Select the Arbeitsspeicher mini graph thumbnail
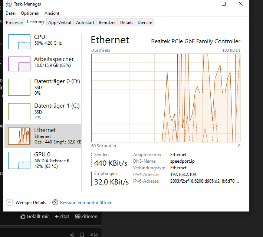This screenshot has width=263, height=237. [x=19, y=64]
